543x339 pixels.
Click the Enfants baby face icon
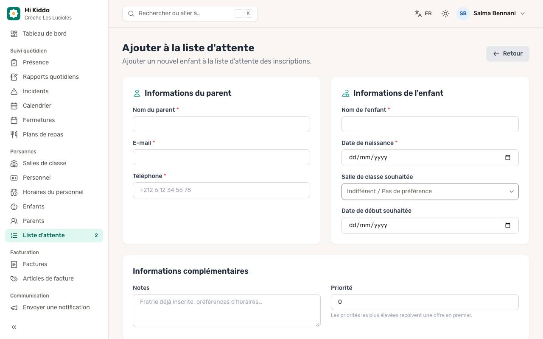pyautogui.click(x=14, y=207)
